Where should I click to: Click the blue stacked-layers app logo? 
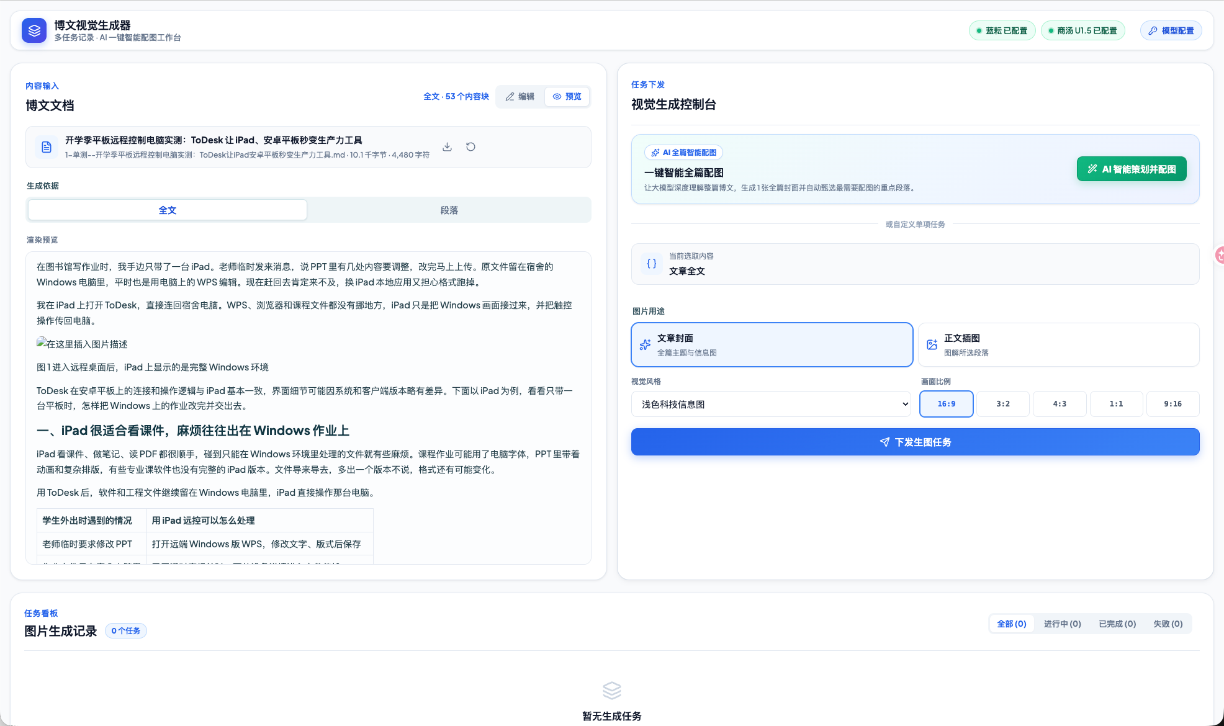[x=34, y=30]
